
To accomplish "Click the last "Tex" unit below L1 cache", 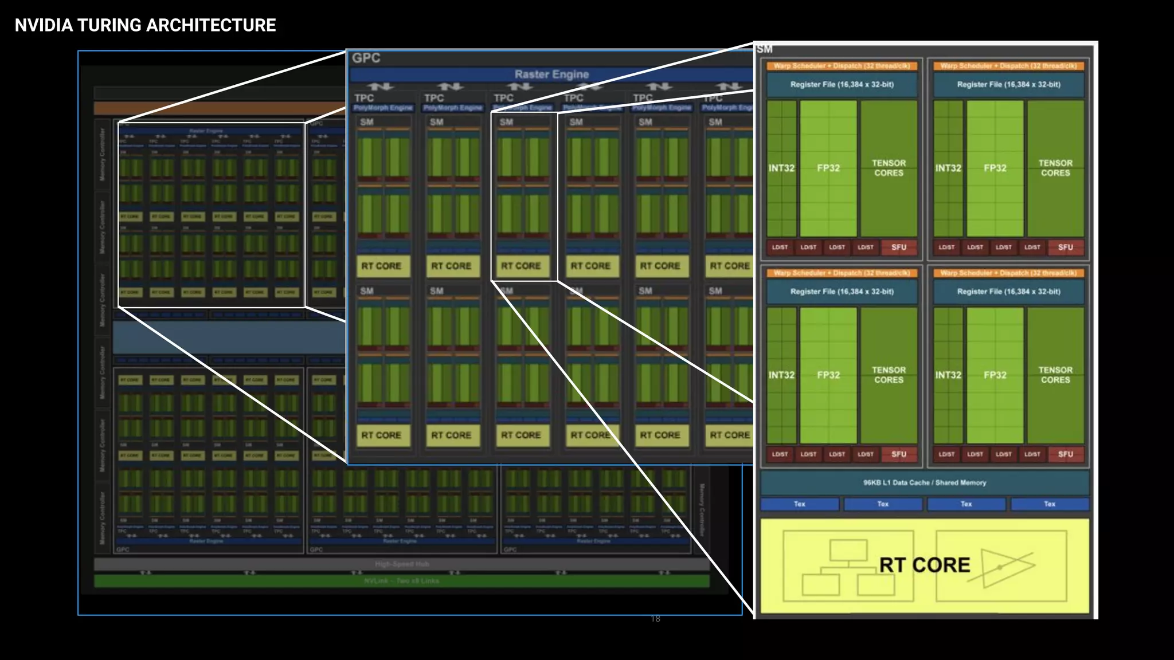I will [x=1050, y=504].
